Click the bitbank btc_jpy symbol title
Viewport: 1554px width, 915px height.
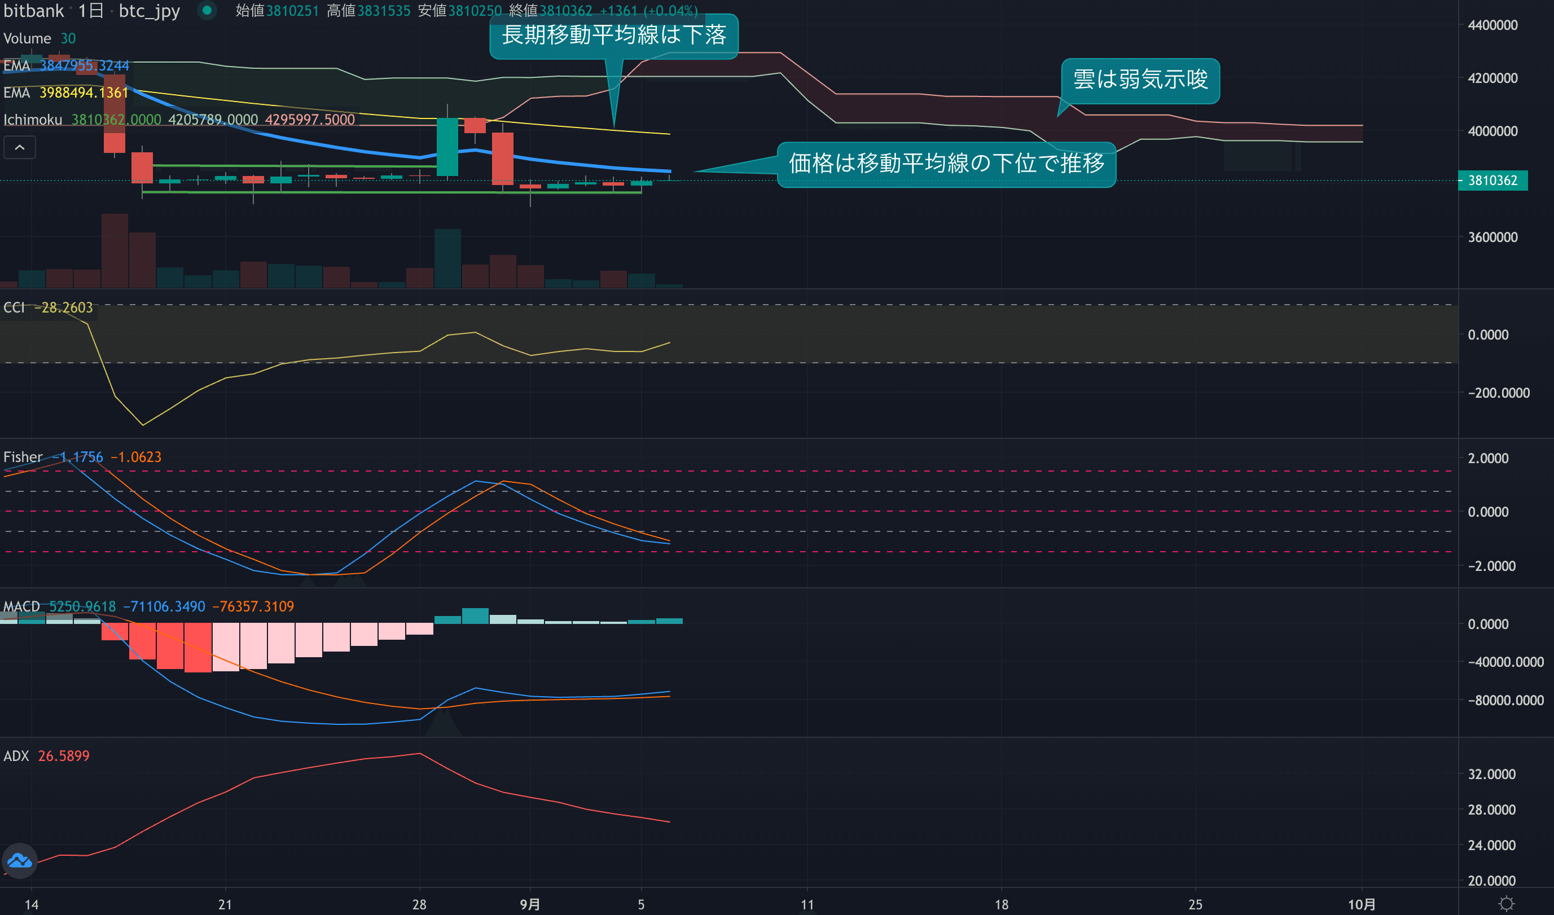(x=149, y=11)
